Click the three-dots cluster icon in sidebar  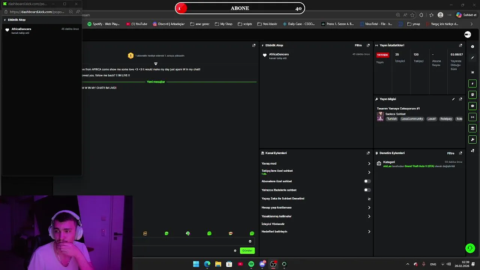[472, 151]
